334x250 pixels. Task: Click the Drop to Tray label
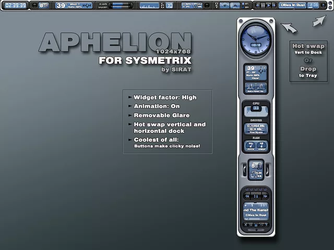(308, 72)
